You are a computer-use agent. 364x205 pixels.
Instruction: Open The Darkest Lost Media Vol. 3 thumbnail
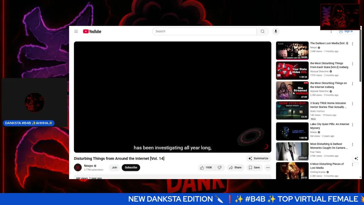pyautogui.click(x=292, y=50)
